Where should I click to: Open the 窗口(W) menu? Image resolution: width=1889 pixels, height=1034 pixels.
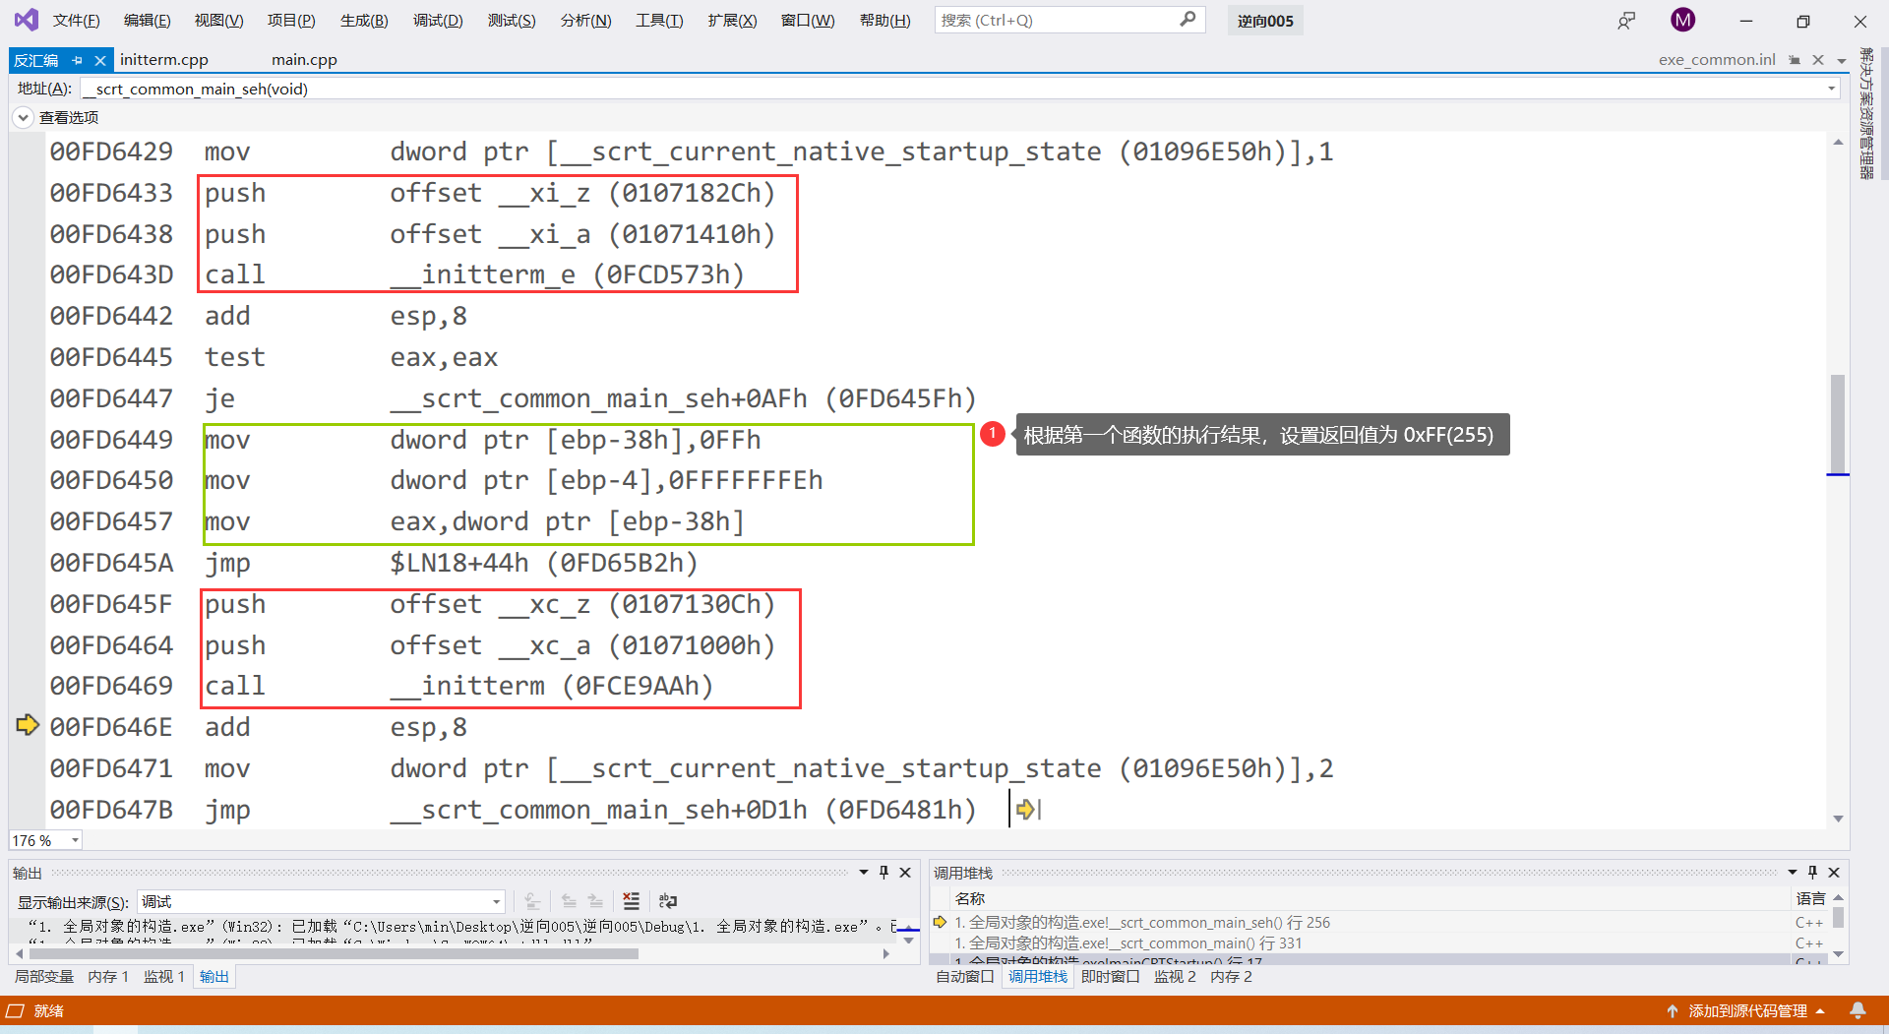[x=808, y=21]
